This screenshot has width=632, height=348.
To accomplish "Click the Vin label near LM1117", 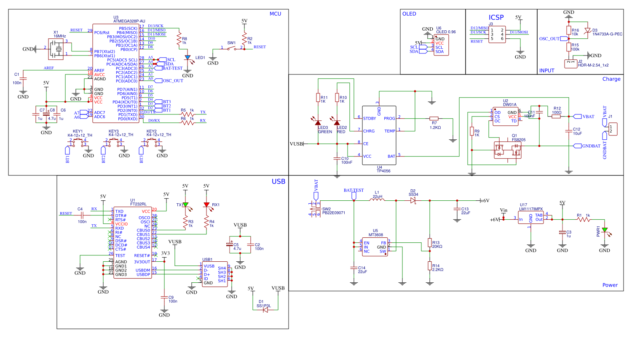I will point(503,210).
